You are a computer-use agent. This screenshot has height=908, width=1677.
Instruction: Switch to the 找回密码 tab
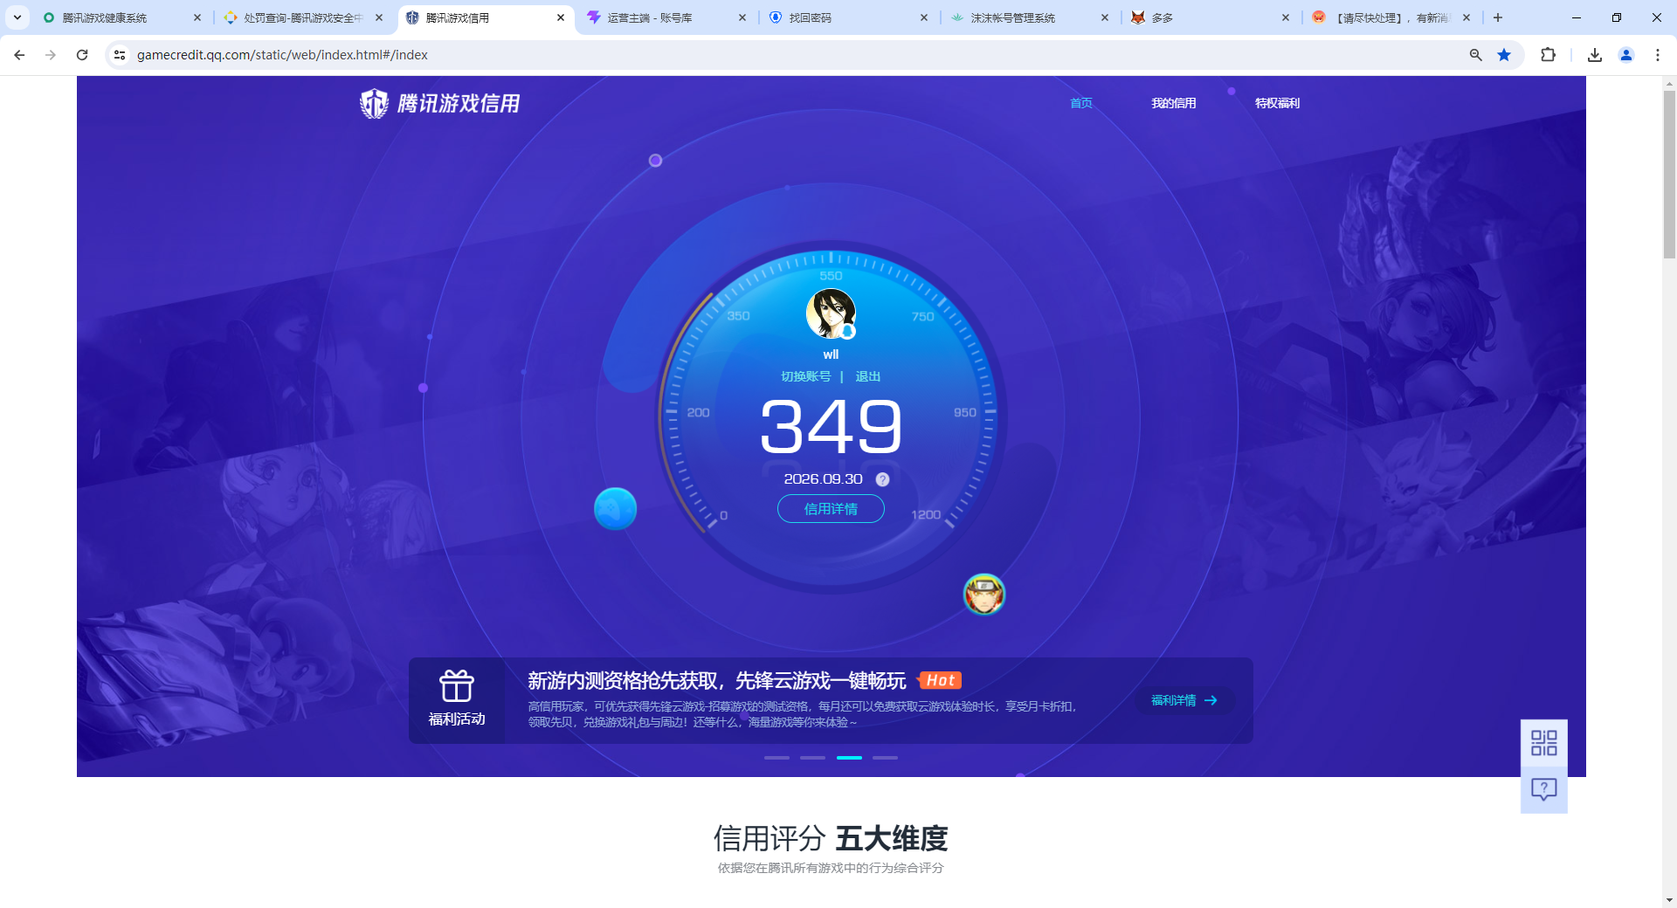coord(847,17)
